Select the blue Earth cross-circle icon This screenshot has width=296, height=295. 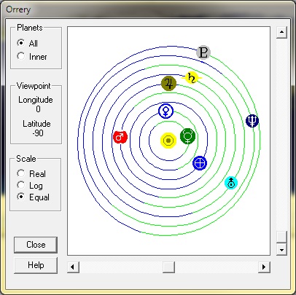(x=200, y=163)
